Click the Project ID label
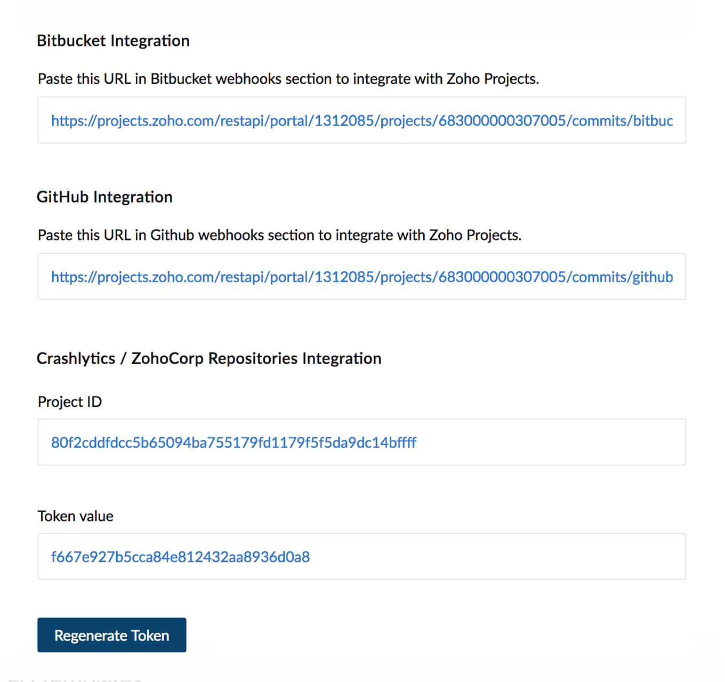The height and width of the screenshot is (682, 725). 70,402
